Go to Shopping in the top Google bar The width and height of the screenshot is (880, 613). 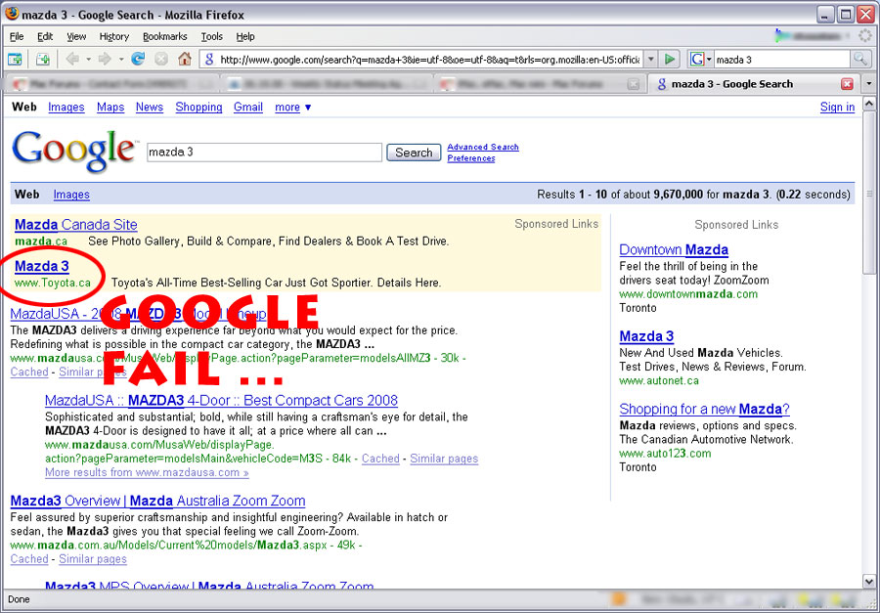198,108
